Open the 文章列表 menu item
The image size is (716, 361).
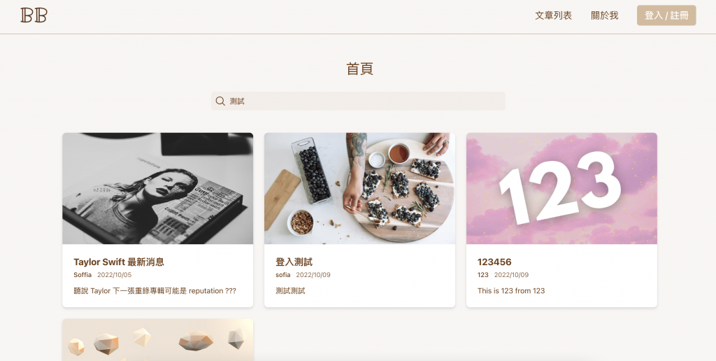[554, 15]
